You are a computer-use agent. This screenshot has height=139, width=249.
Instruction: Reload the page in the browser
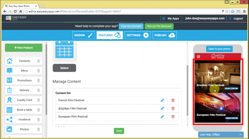click(15, 11)
